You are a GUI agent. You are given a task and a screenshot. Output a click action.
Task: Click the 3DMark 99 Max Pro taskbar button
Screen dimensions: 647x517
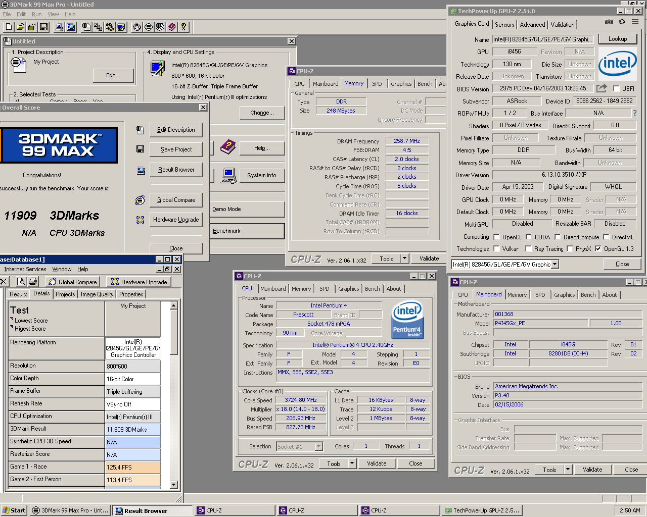pyautogui.click(x=70, y=510)
